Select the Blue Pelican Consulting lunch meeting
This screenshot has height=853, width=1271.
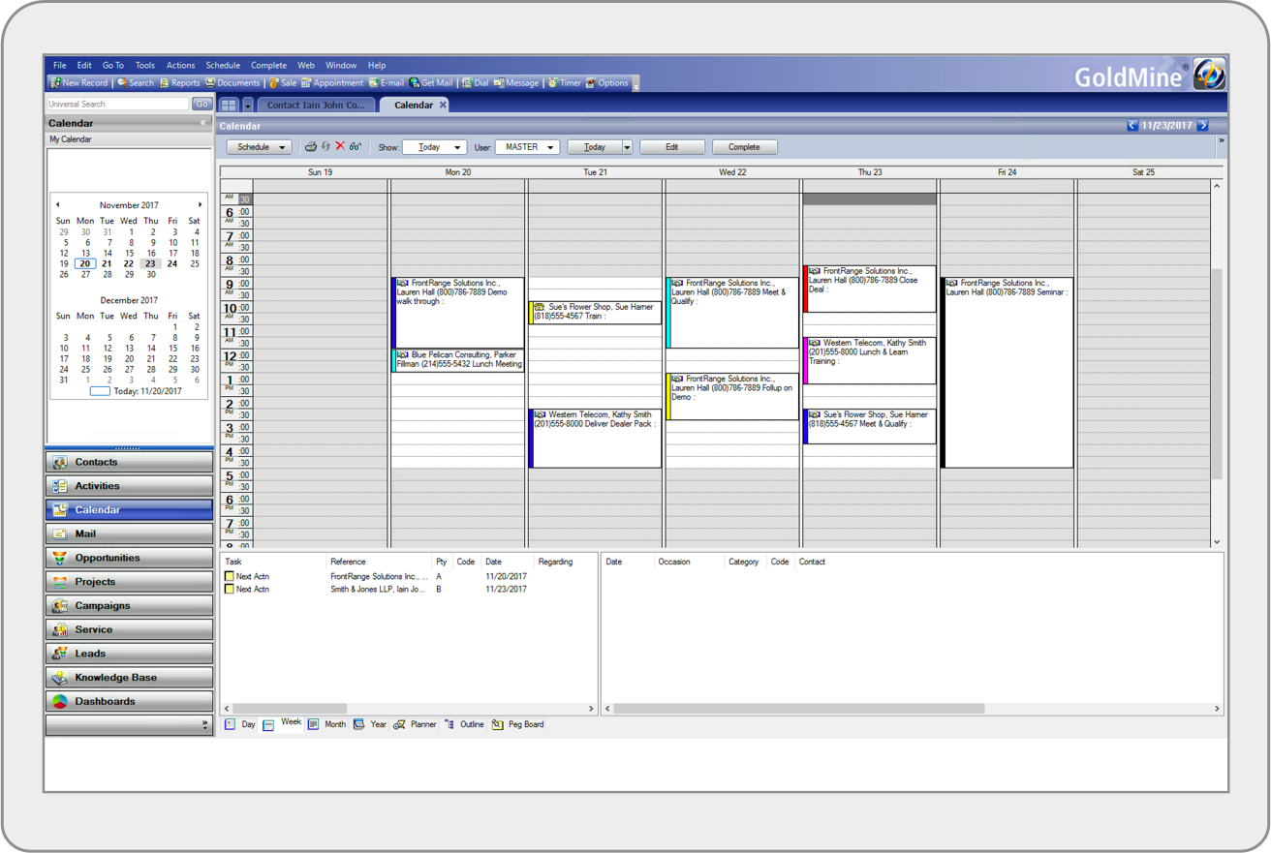coord(458,360)
